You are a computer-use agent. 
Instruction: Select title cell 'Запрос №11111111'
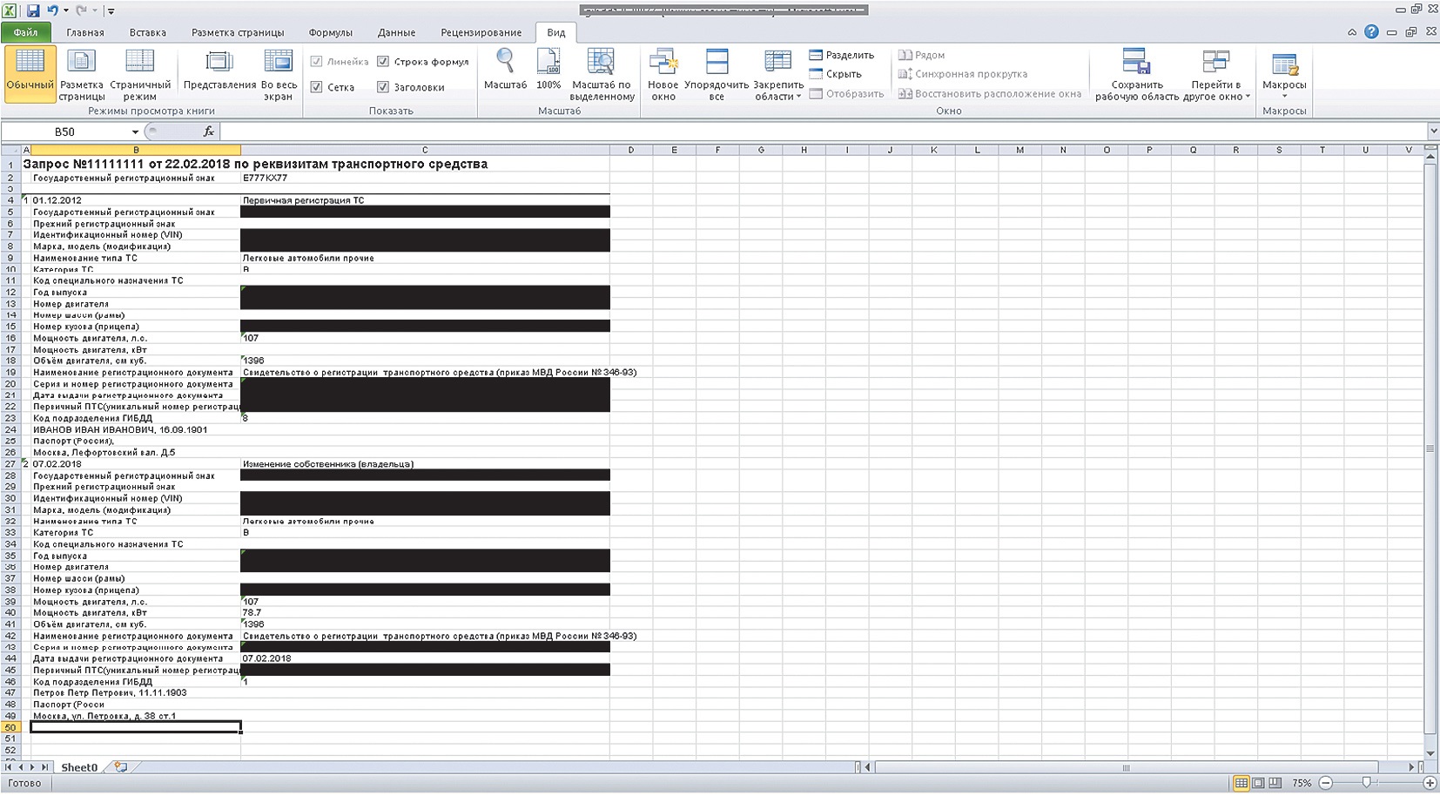(x=255, y=164)
